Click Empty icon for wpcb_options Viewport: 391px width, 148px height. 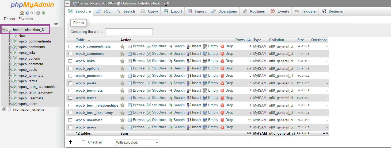205,68
